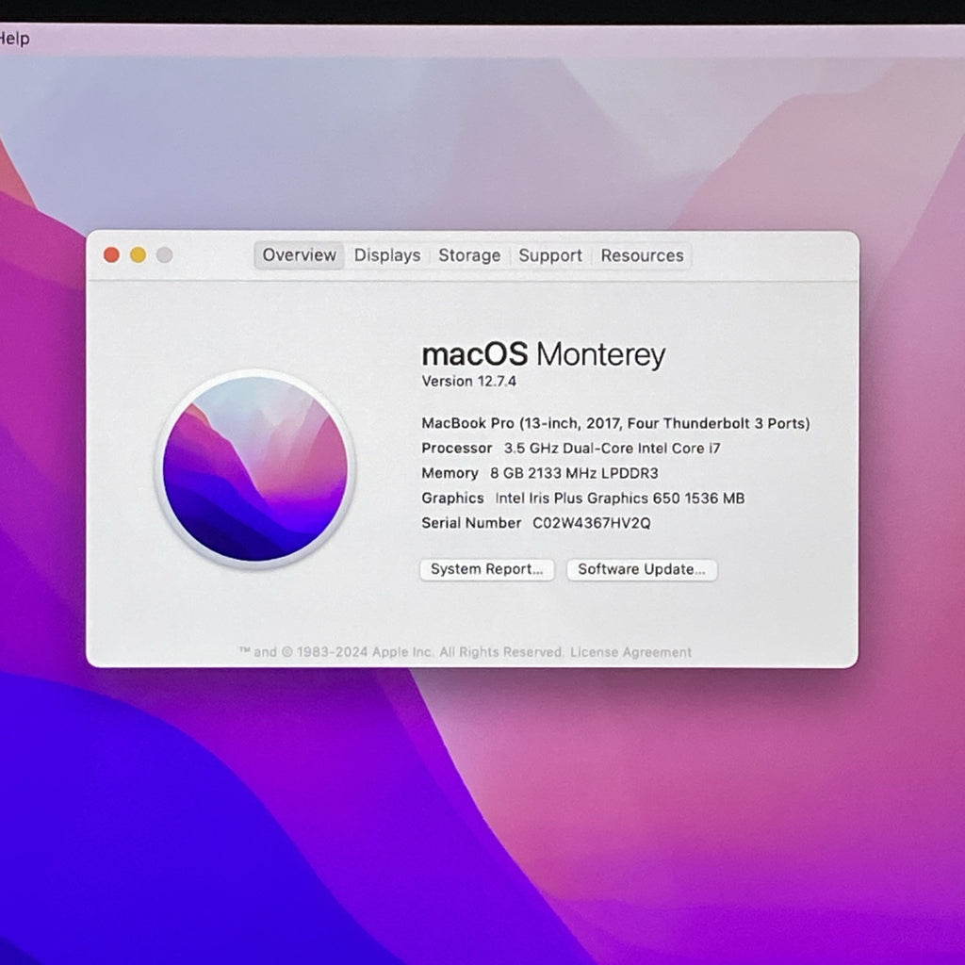Viewport: 965px width, 965px height.
Task: Switch to the Overview tab
Action: point(299,254)
